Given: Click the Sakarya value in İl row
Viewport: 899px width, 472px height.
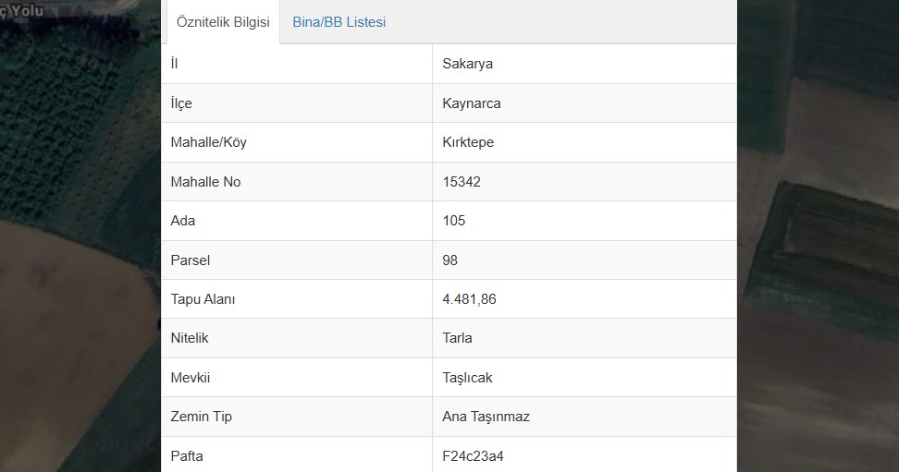Looking at the screenshot, I should (467, 64).
